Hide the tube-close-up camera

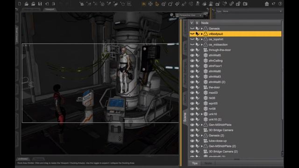tap(192, 141)
